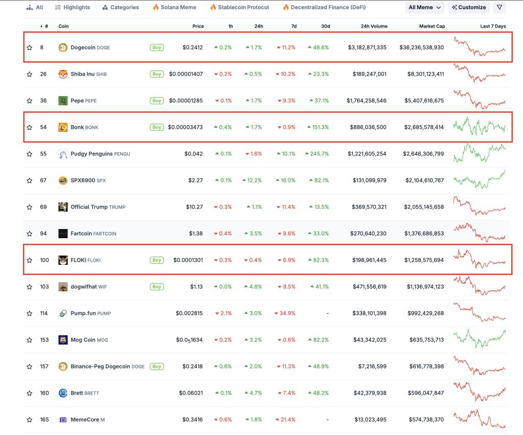
Task: Click the Buy button for Dogecoin
Action: point(156,47)
